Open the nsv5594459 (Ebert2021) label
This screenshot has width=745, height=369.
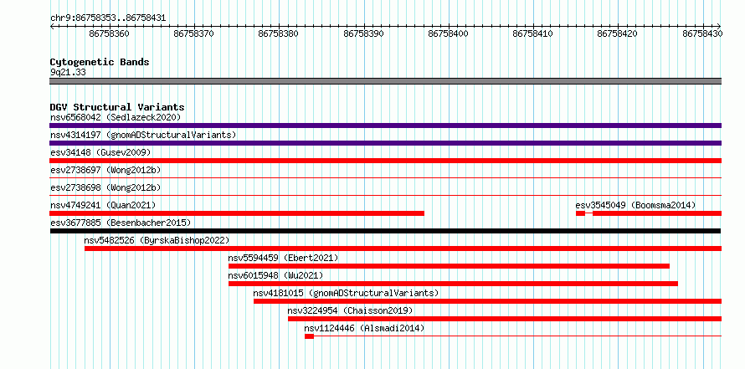[283, 258]
